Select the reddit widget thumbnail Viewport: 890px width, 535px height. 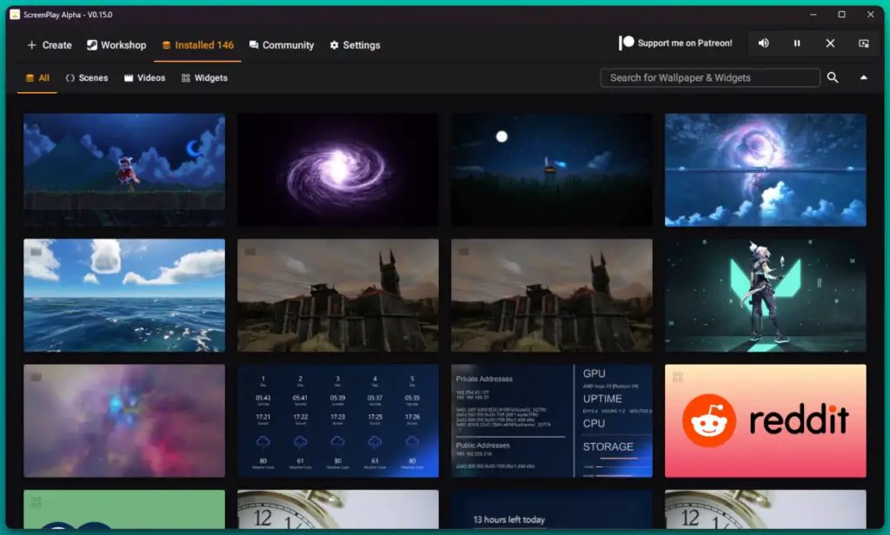point(765,420)
